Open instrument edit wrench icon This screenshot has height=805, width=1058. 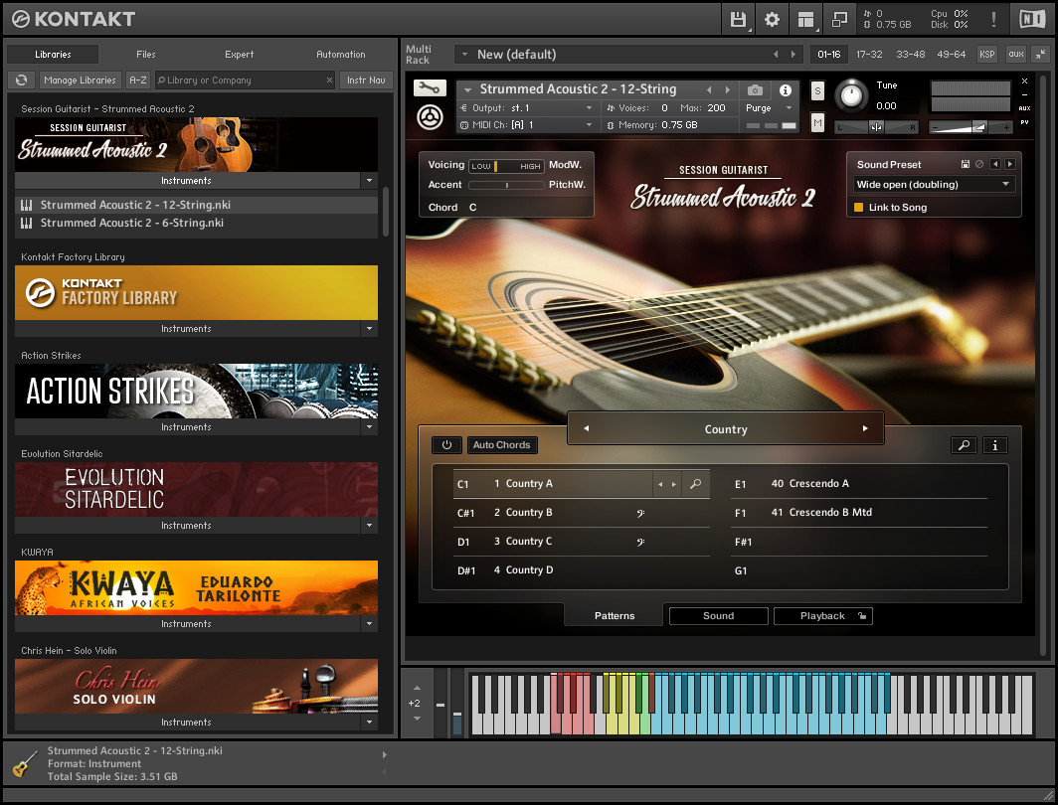click(430, 87)
